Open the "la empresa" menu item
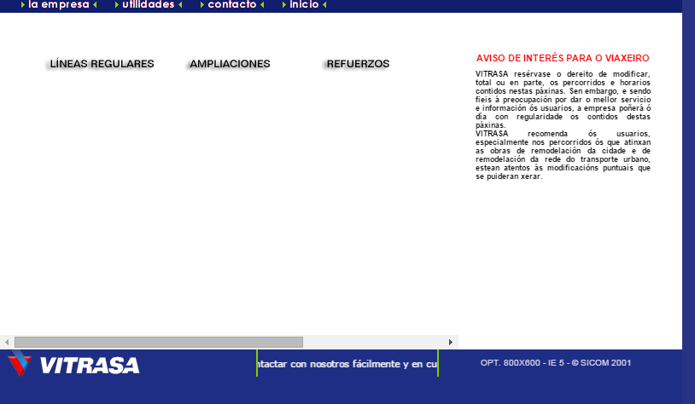The height and width of the screenshot is (404, 695). [x=59, y=4]
